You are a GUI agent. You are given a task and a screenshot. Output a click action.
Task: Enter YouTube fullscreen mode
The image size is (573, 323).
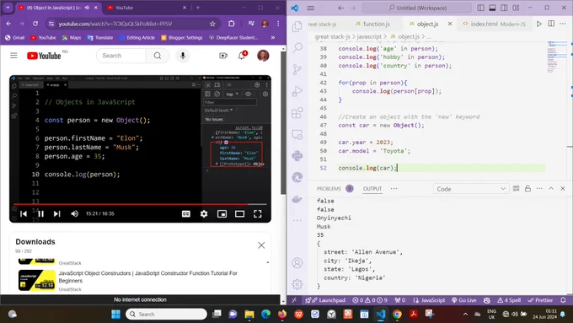click(x=258, y=213)
